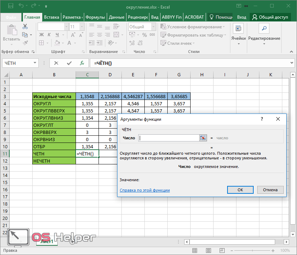
Task: Click the font color letter A icon
Action: [69, 43]
